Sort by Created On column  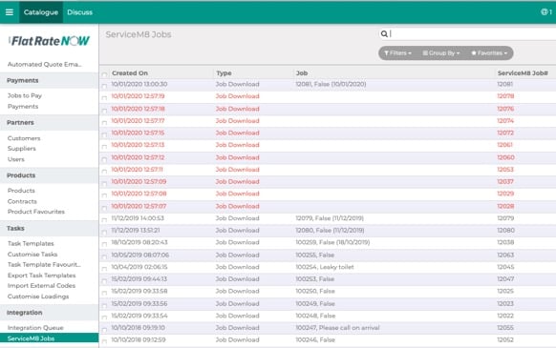[130, 72]
